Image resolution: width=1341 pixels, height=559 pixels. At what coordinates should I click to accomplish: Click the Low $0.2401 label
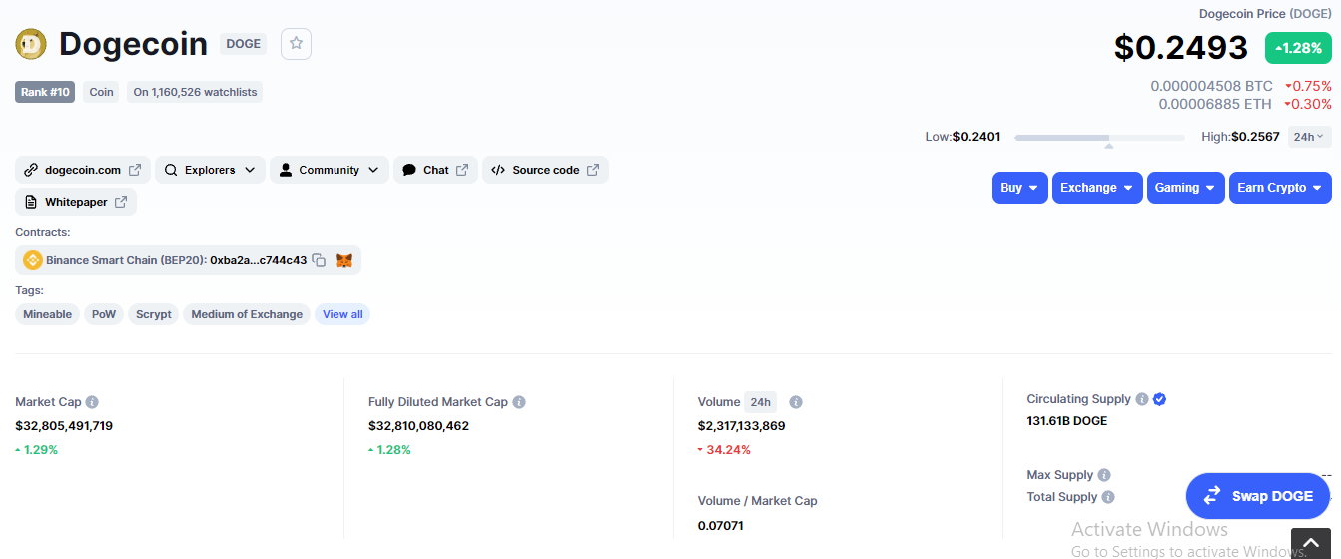(x=963, y=137)
